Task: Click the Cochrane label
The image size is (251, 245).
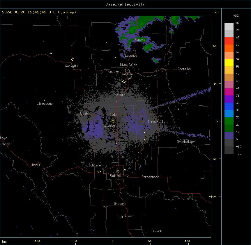Action: [94, 165]
